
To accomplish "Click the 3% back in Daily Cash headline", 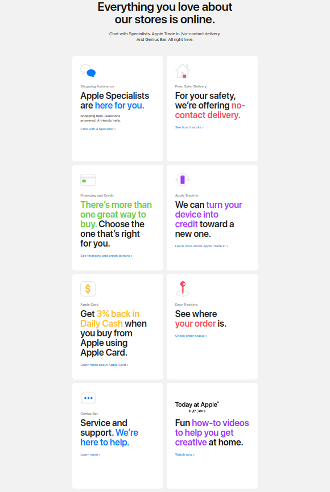I will pos(110,319).
